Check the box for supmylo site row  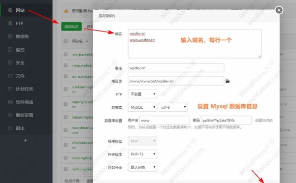(x=66, y=104)
